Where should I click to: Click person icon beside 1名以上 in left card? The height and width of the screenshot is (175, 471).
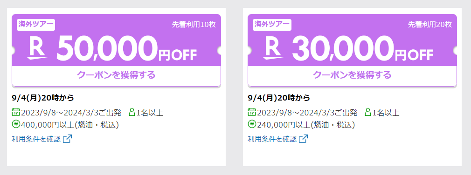(132, 112)
